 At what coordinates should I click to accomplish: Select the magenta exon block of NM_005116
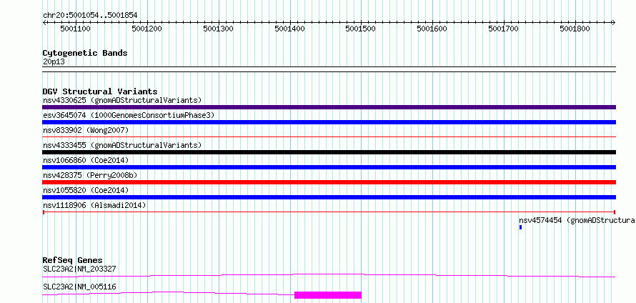[328, 295]
